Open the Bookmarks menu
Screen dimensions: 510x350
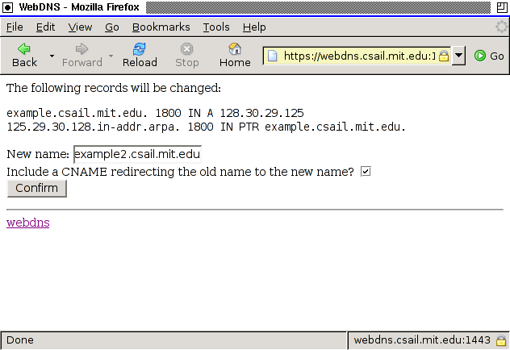pos(161,27)
